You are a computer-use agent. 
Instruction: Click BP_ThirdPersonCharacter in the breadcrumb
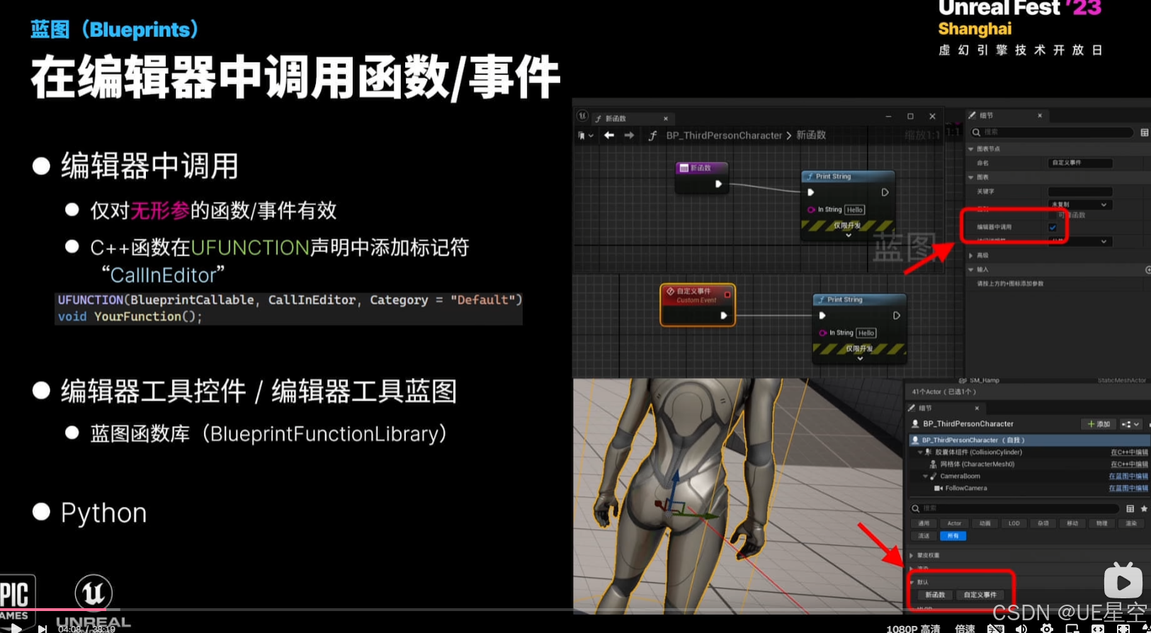point(724,135)
